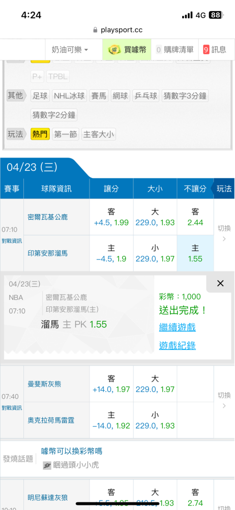
Task: Tap the 讓分 column header
Action: click(x=111, y=189)
